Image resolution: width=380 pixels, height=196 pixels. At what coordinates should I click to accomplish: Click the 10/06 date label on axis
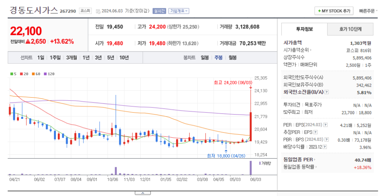pyautogui.click(x=113, y=180)
